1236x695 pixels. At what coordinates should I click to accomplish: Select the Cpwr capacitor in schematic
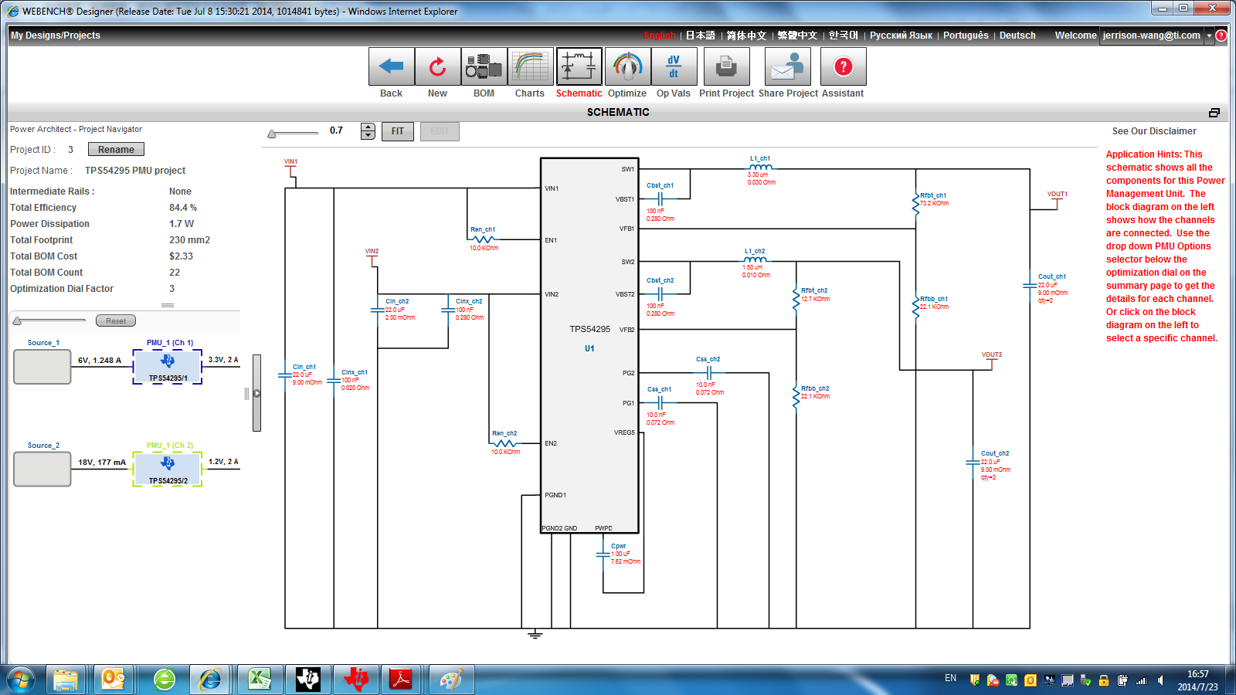pyautogui.click(x=603, y=554)
